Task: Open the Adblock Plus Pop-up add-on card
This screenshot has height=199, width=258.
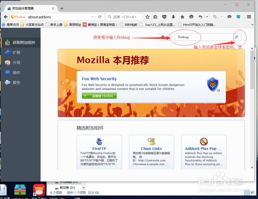Action: [x=204, y=152]
